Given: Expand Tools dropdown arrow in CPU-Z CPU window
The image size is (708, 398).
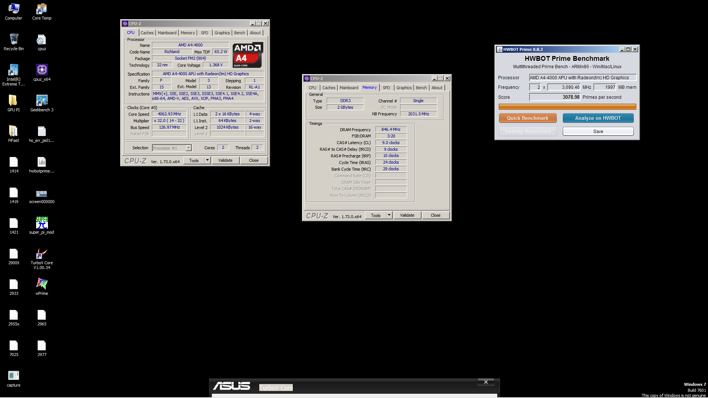Looking at the screenshot, I should (x=207, y=160).
